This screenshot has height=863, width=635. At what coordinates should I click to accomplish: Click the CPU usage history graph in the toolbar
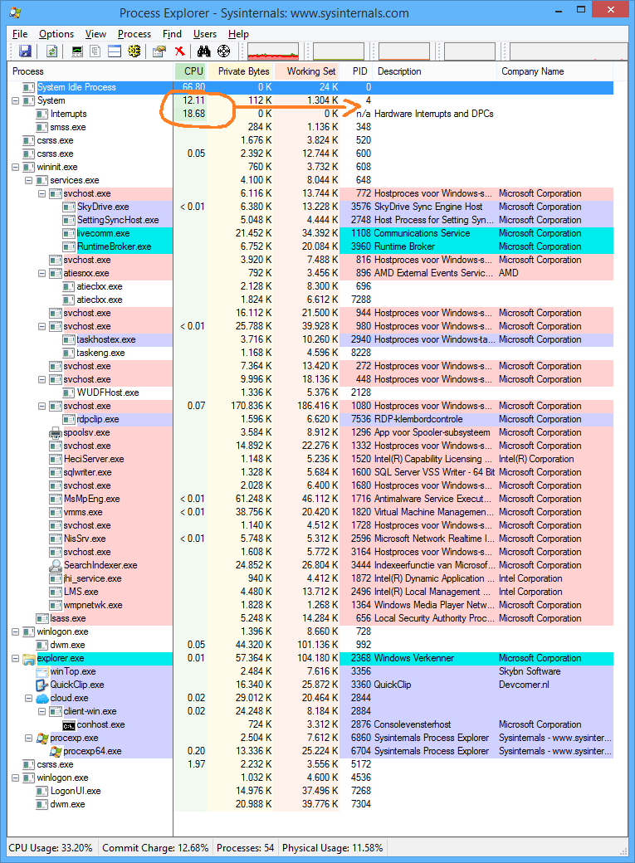click(x=273, y=51)
